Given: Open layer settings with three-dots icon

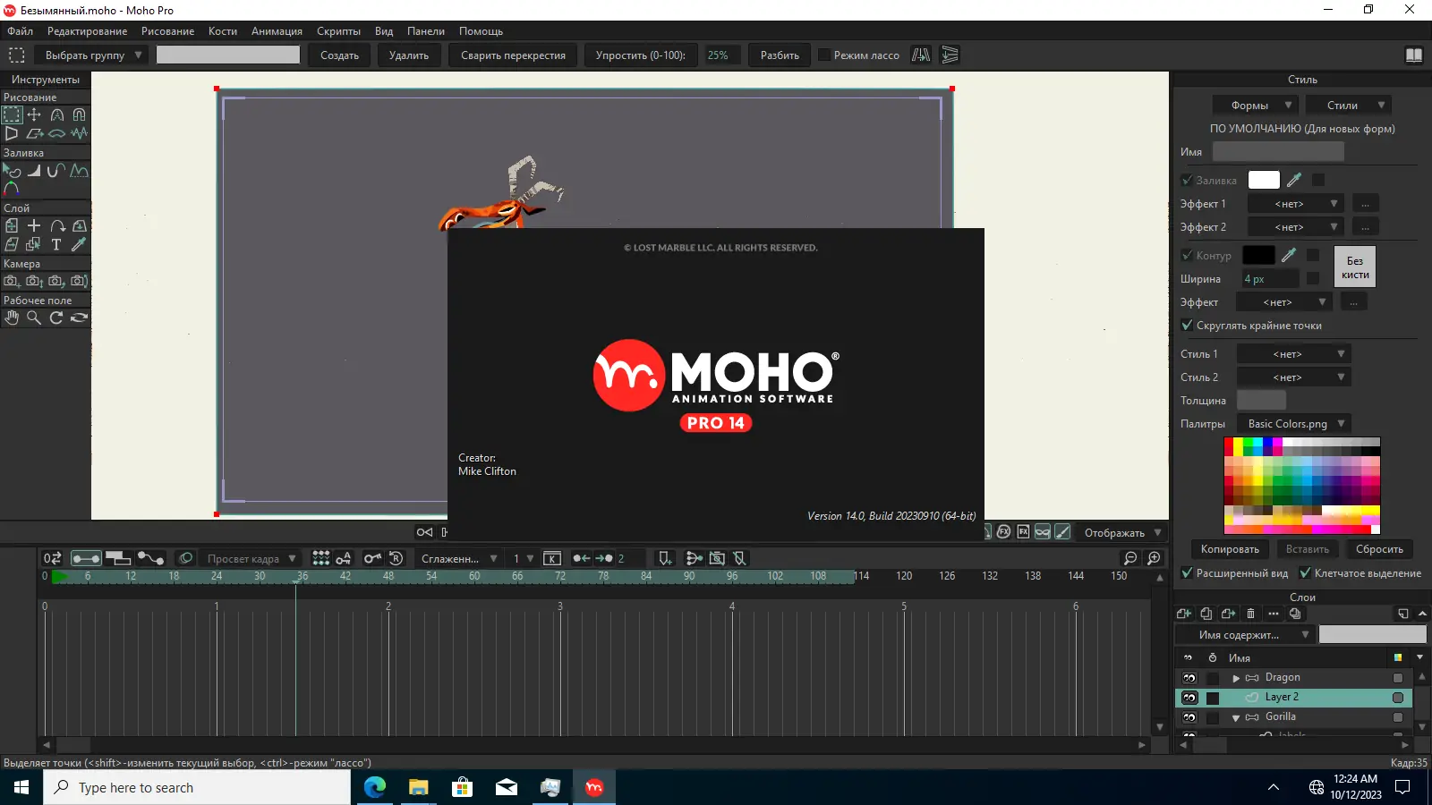Looking at the screenshot, I should coord(1273,614).
